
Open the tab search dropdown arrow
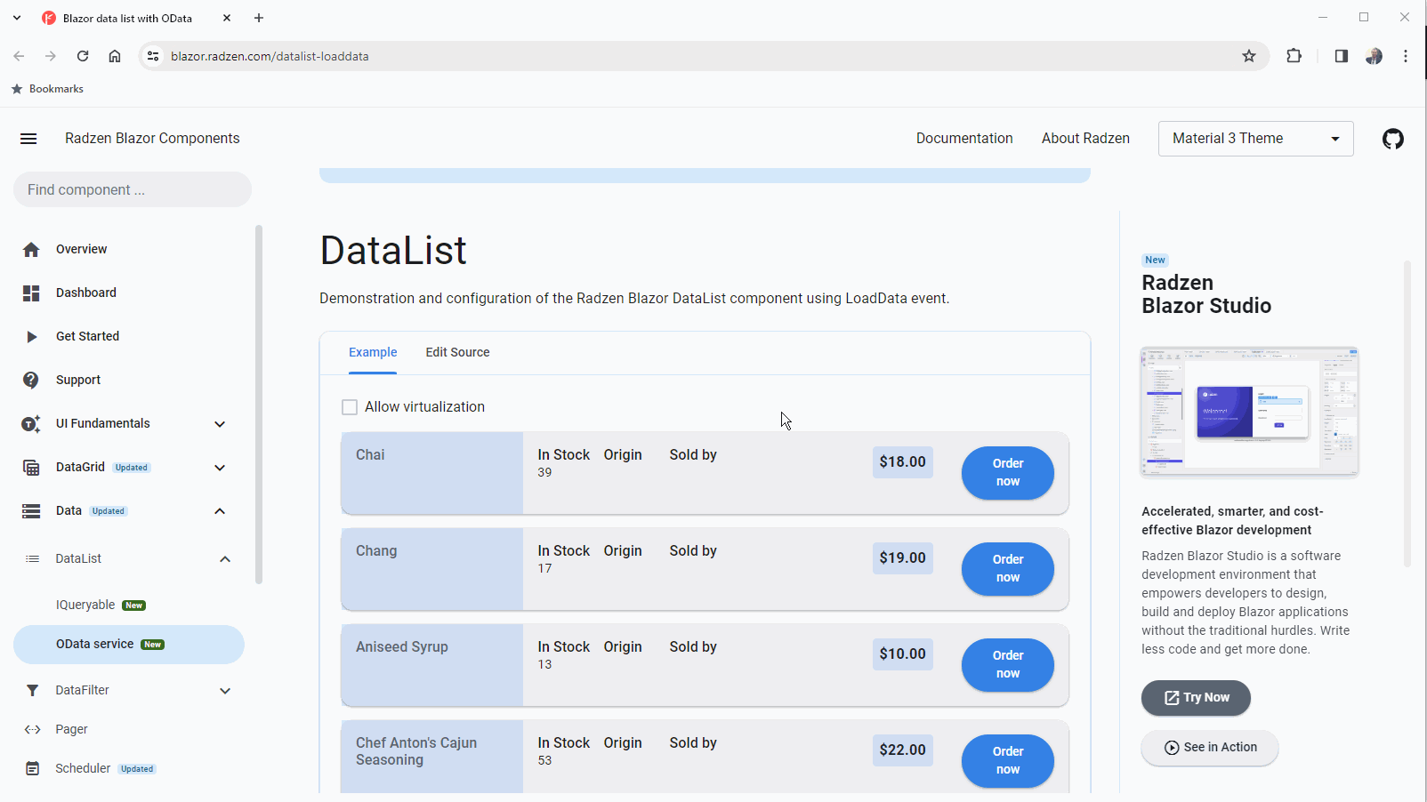[17, 18]
